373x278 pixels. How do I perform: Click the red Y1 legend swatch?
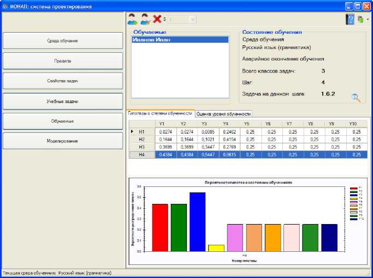353,188
